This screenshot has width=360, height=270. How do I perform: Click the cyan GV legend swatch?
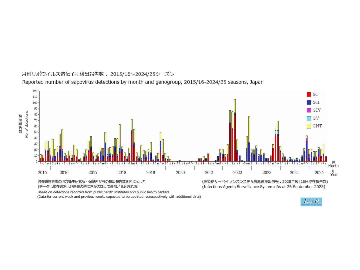tap(309, 118)
